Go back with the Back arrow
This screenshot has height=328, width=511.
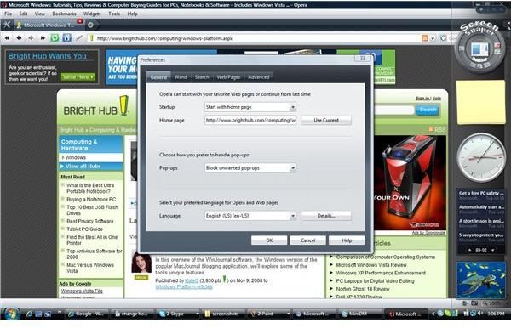19,38
